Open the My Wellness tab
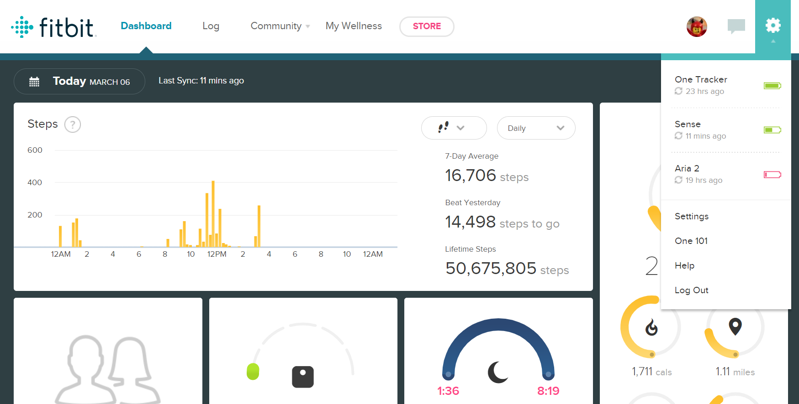Viewport: 799px width, 404px height. [x=354, y=26]
